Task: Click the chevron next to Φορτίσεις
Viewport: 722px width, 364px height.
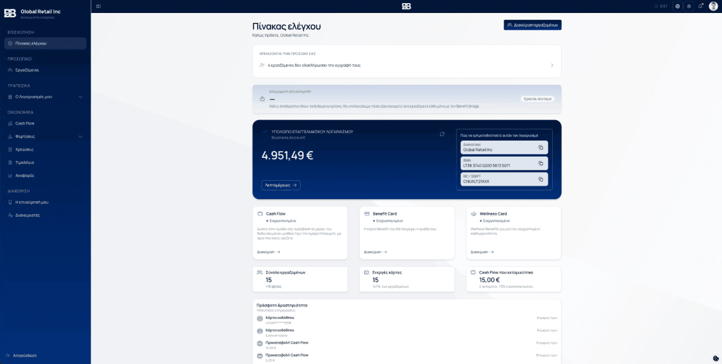Action: coord(81,136)
